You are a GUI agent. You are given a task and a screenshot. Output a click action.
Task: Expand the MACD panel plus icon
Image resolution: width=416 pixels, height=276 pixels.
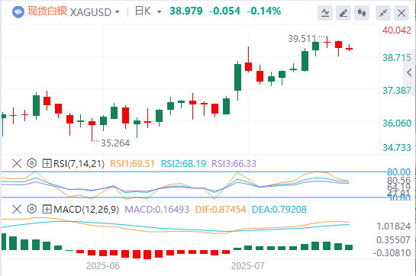click(47, 209)
